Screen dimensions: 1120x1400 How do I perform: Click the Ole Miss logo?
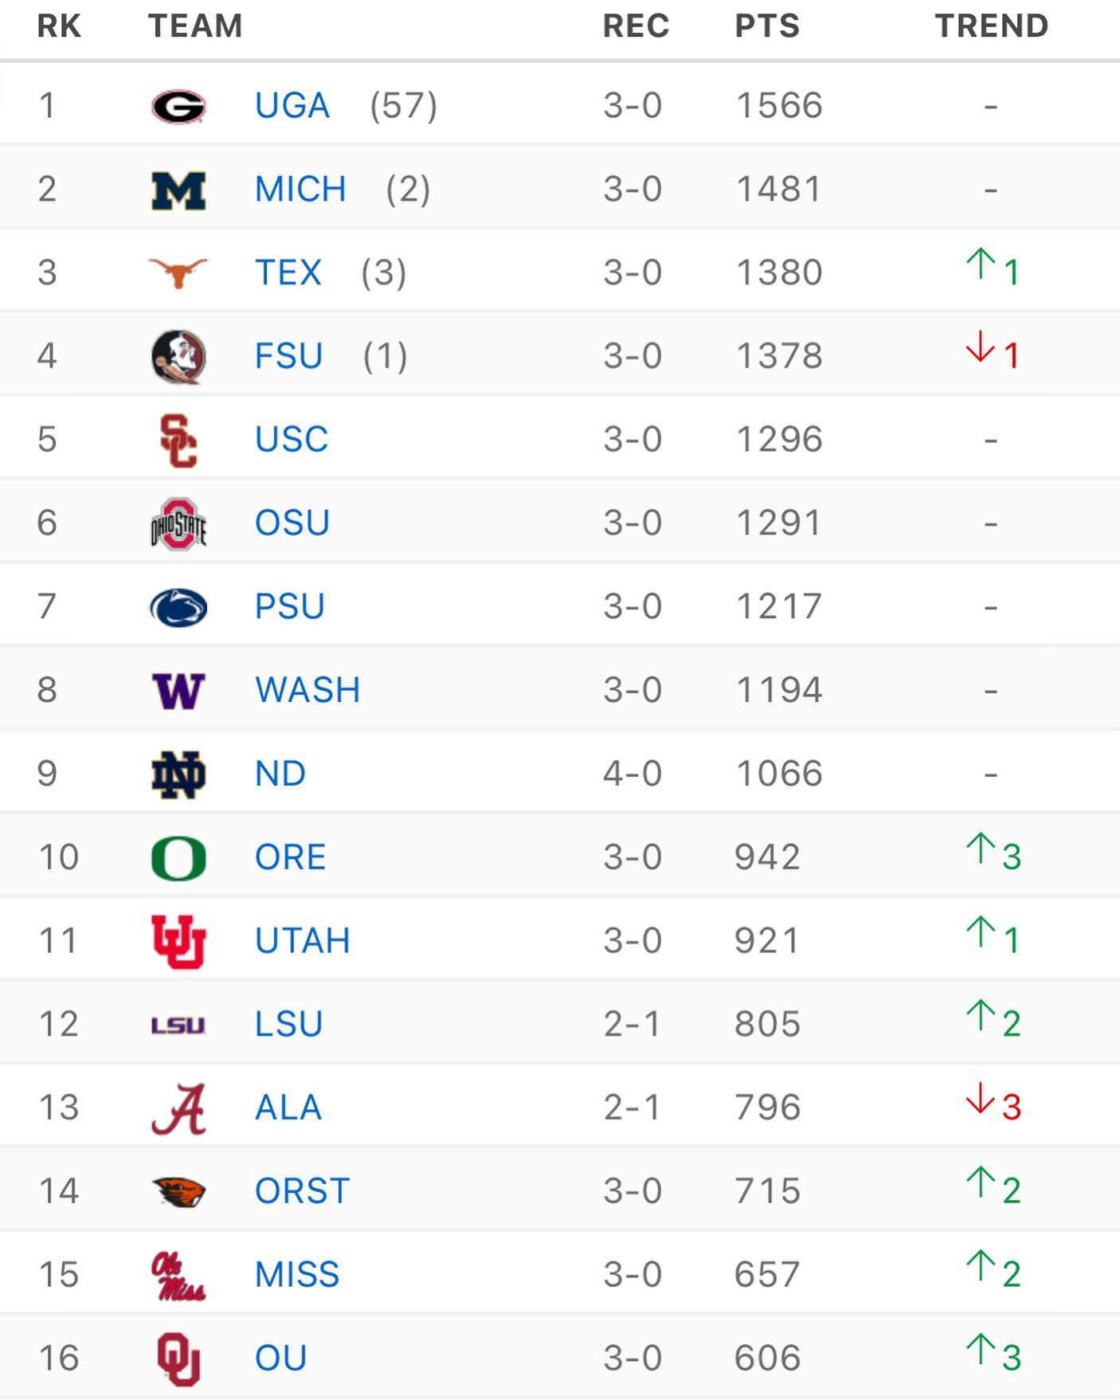[x=178, y=1276]
